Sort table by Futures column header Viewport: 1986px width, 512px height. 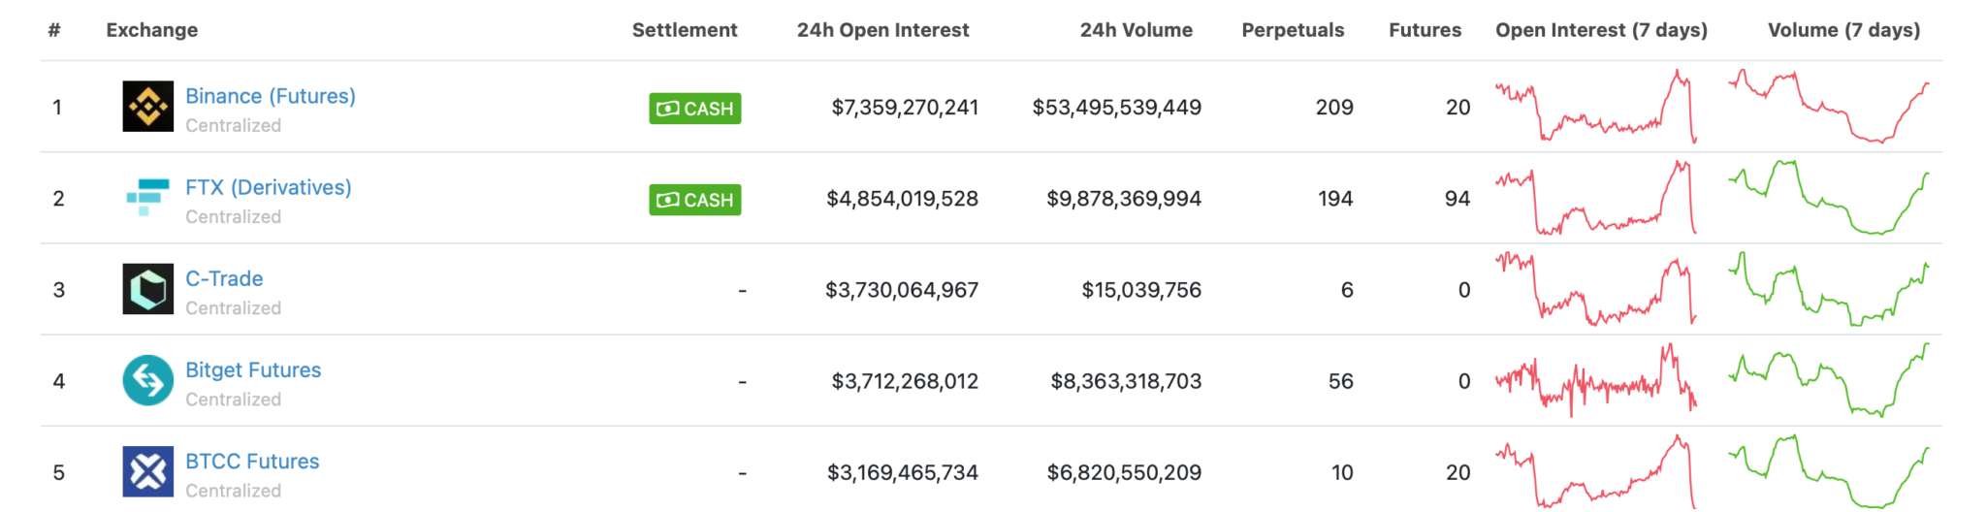click(1425, 30)
